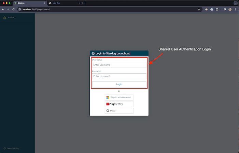Open the extensions puzzle icon

[x=217, y=10]
